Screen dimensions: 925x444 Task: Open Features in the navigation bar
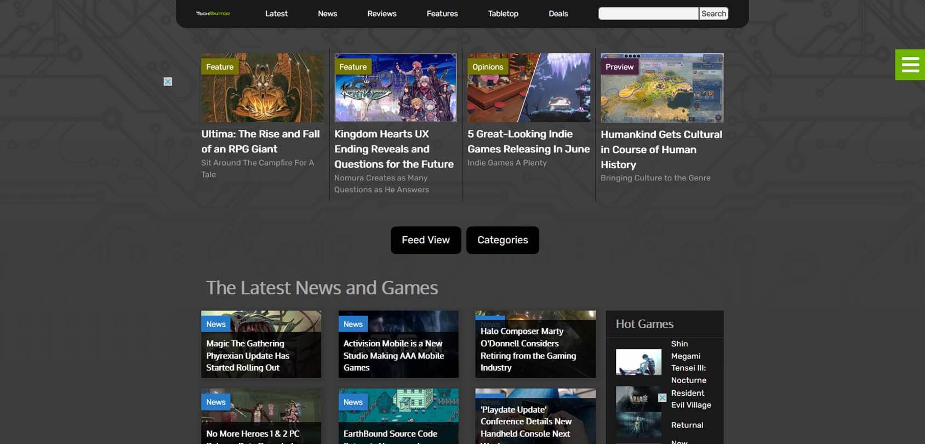pyautogui.click(x=442, y=14)
